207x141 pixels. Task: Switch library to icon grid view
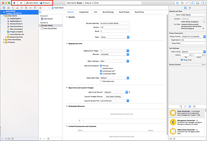pos(170,139)
